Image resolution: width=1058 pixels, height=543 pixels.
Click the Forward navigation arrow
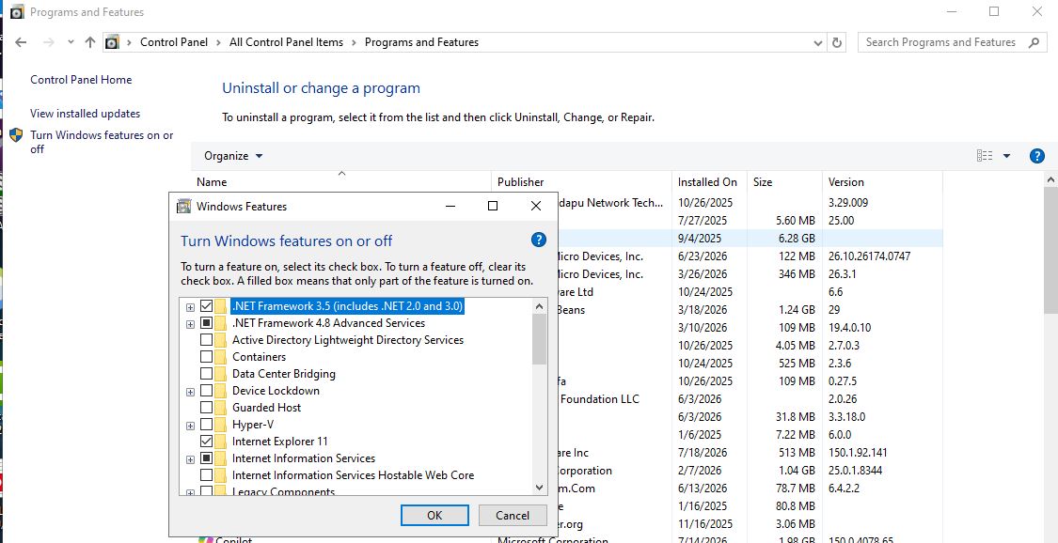click(x=48, y=42)
